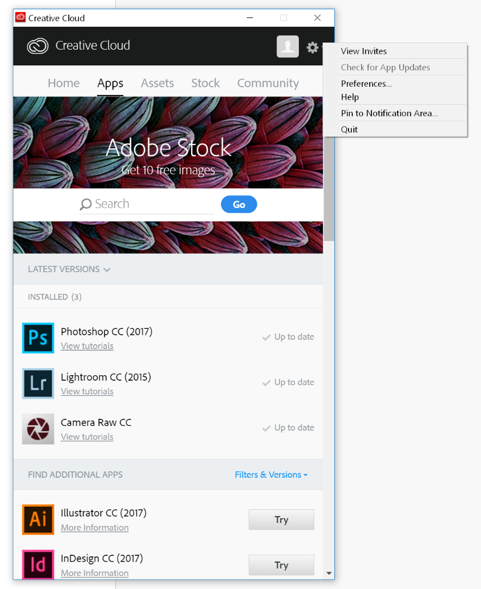Open the Stock tab
This screenshot has height=589, width=481.
206,83
